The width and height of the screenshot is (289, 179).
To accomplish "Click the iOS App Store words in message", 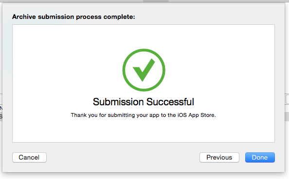I will pyautogui.click(x=197, y=115).
